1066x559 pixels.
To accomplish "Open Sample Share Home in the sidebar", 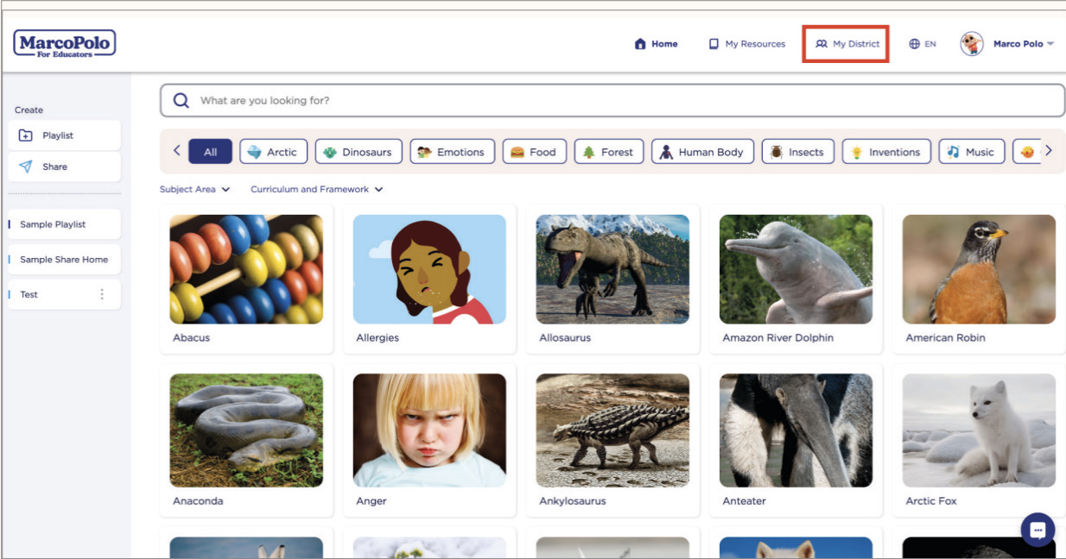I will tap(65, 259).
